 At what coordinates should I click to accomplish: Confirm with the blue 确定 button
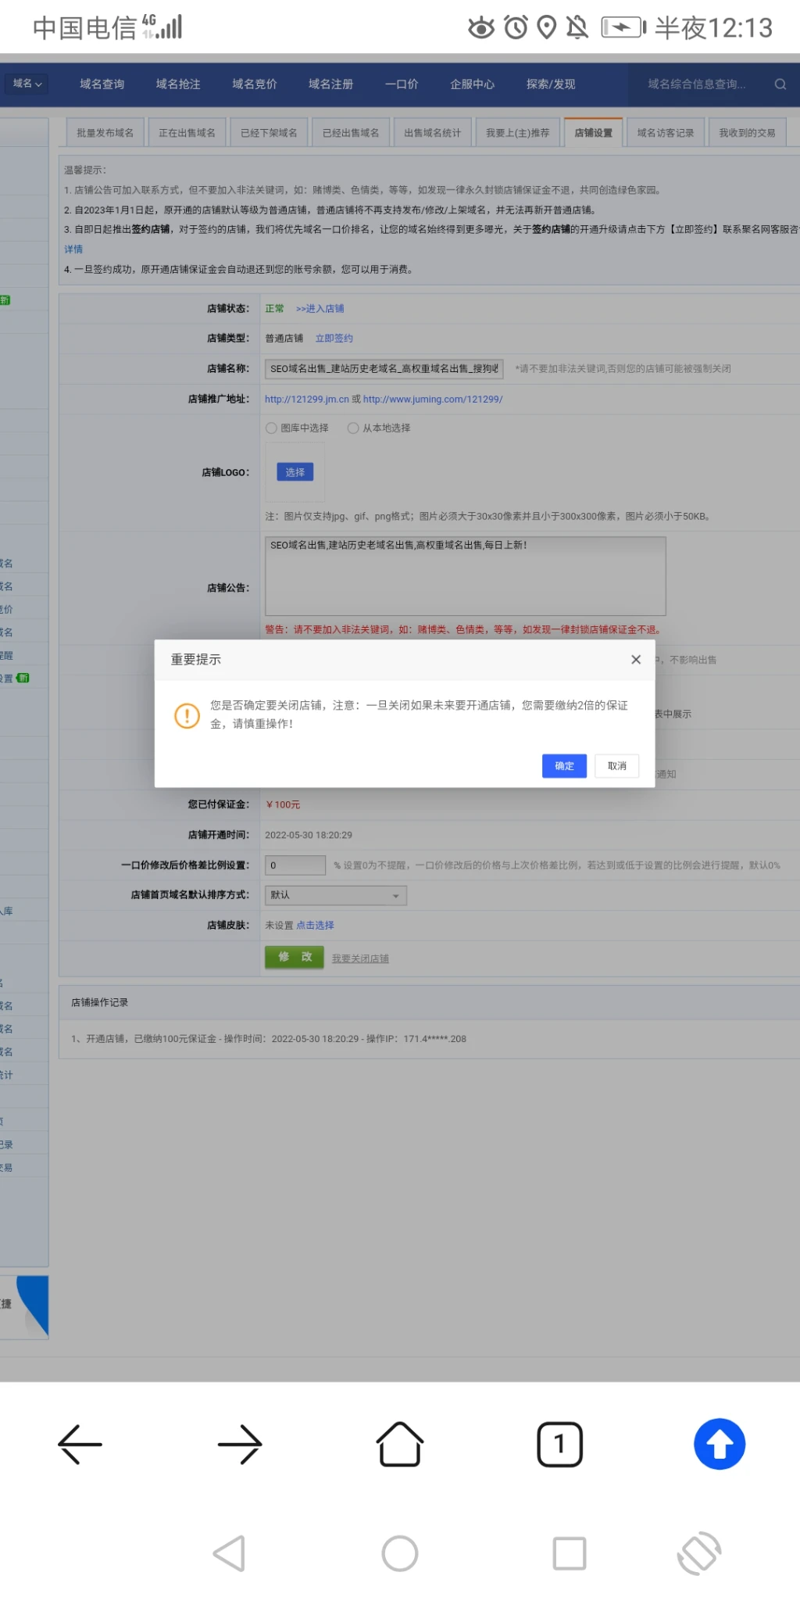coord(564,766)
